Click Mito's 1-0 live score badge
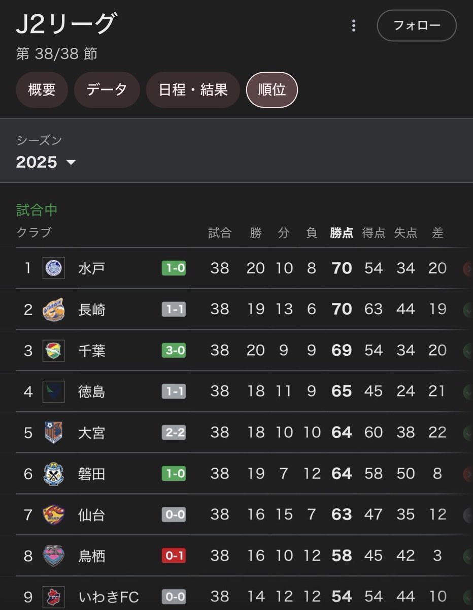The width and height of the screenshot is (473, 610). (x=174, y=268)
